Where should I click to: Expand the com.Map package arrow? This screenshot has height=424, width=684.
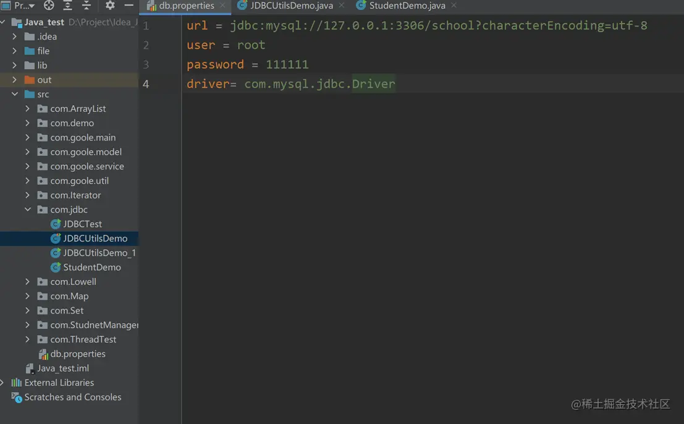(x=27, y=296)
